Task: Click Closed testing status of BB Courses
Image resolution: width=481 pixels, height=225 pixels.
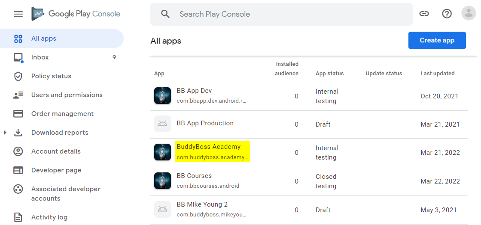Action: point(326,181)
